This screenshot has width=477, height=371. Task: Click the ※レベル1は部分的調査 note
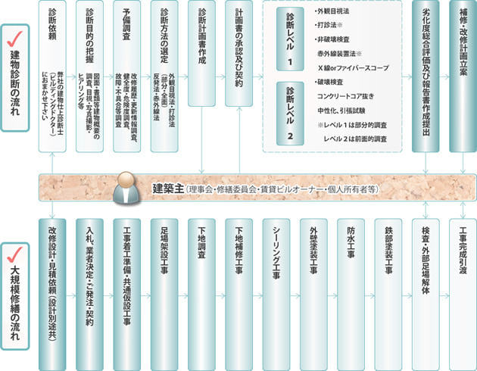click(352, 125)
